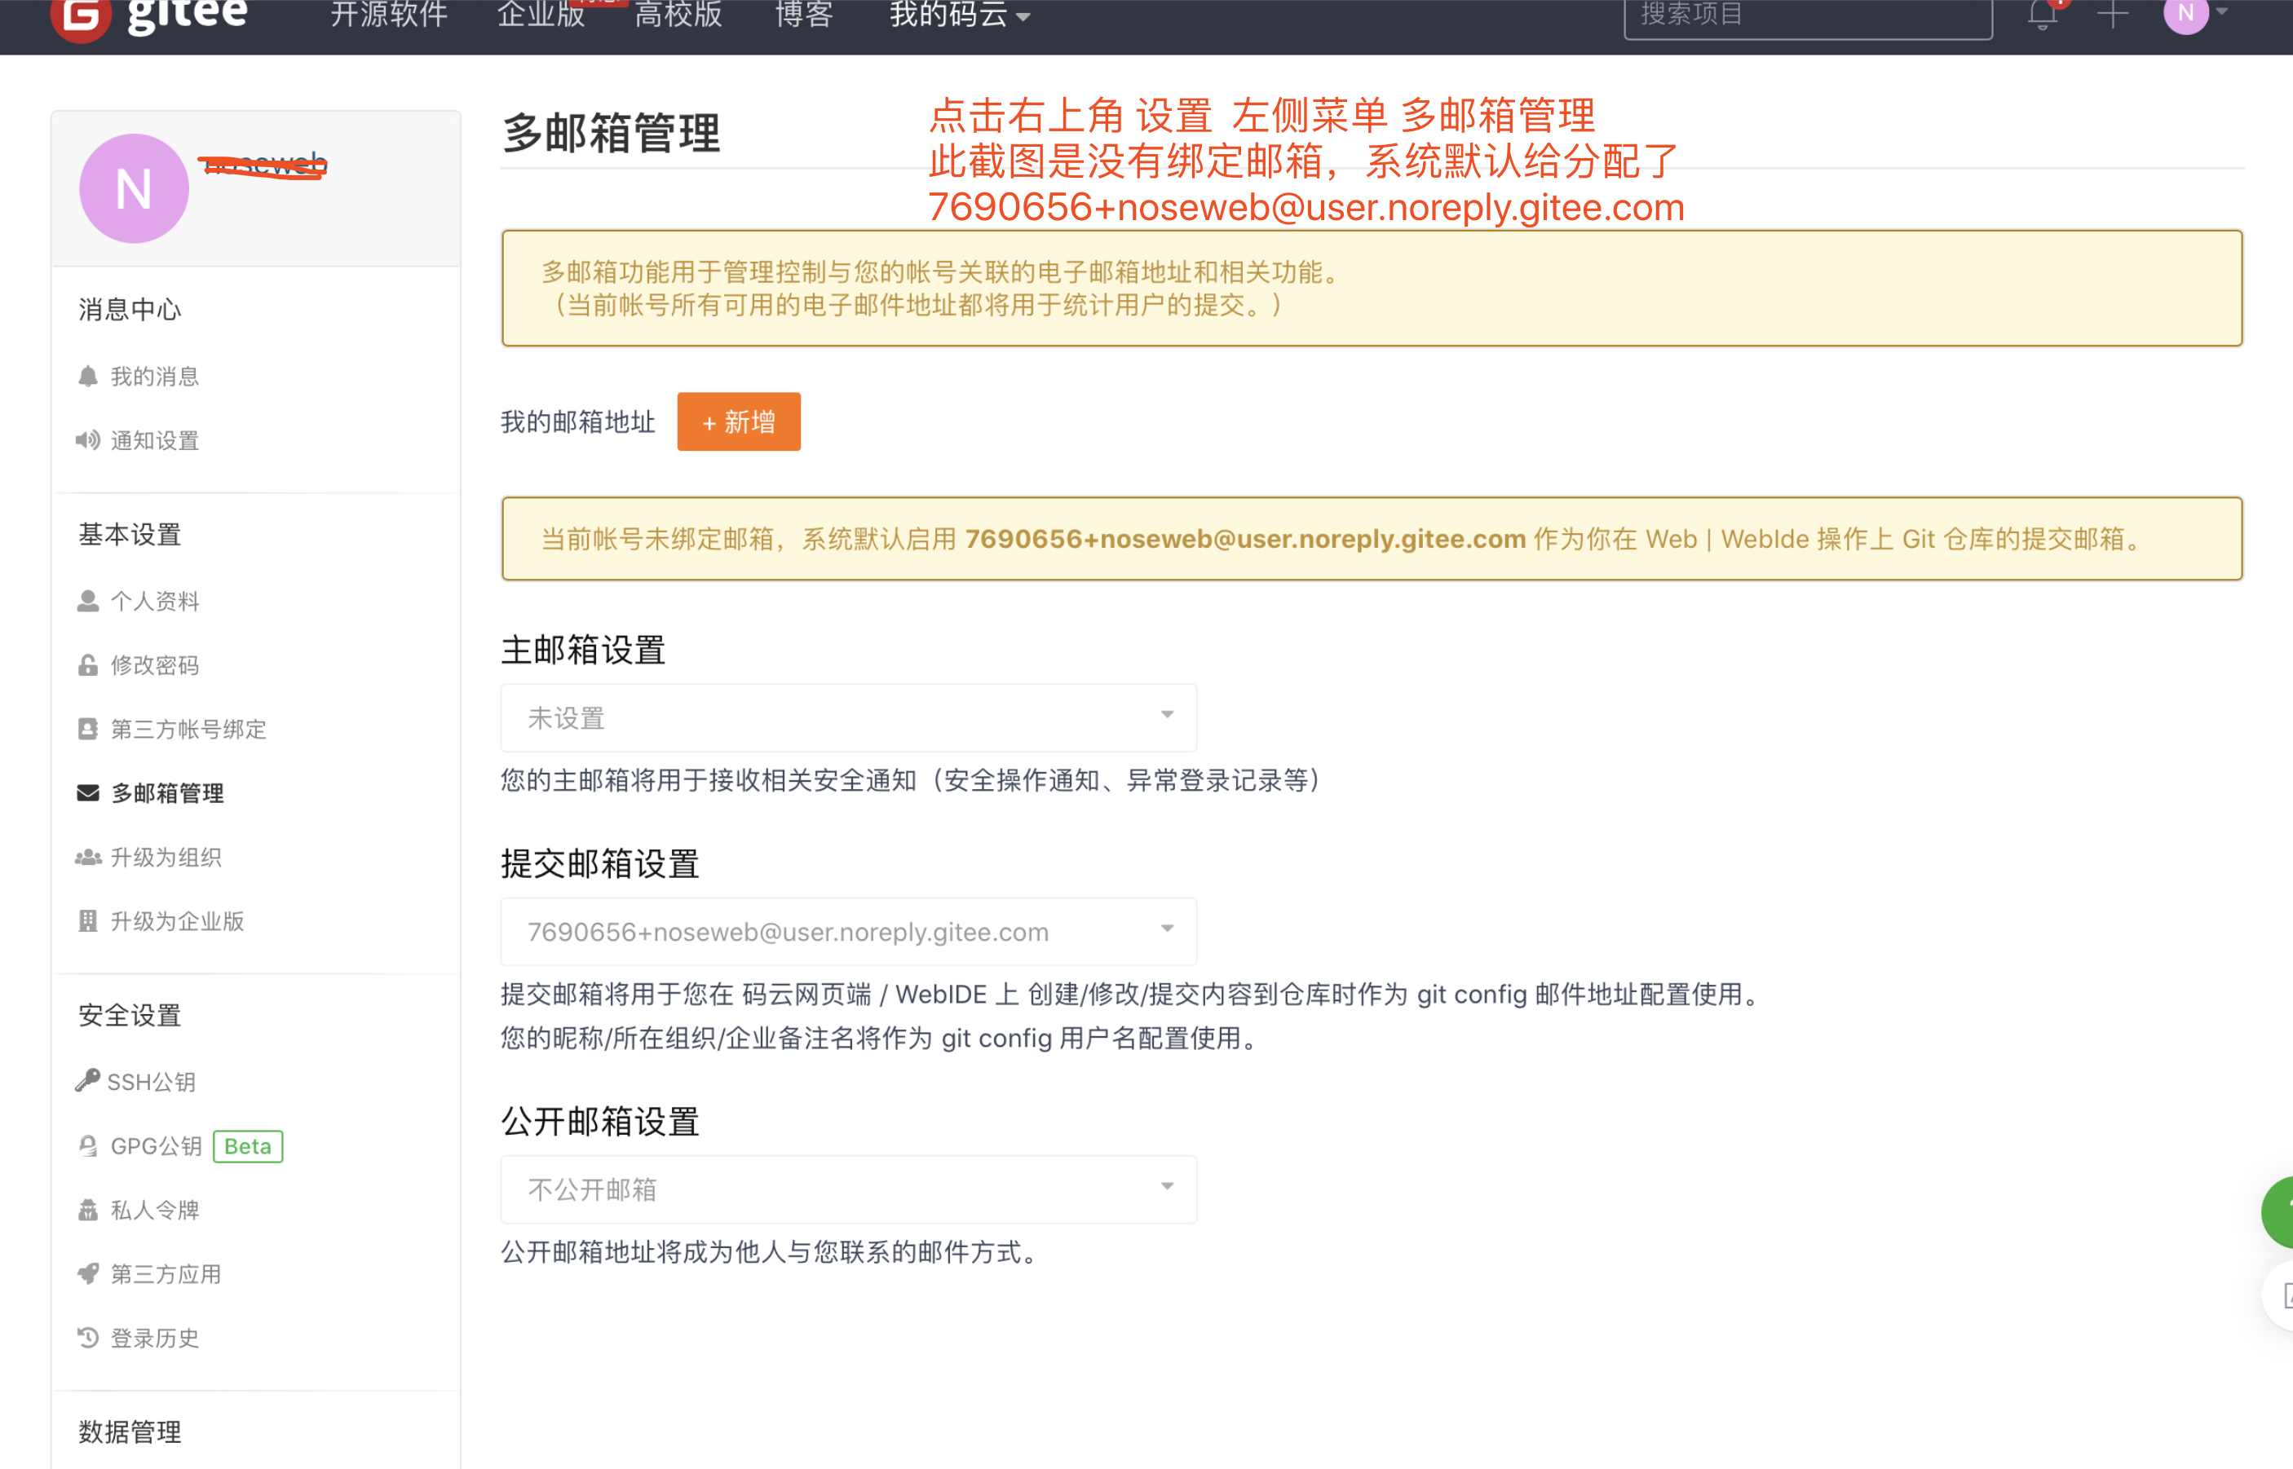Open SSH公钥 settings
Screen dimensions: 2293x1469
[x=151, y=1082]
